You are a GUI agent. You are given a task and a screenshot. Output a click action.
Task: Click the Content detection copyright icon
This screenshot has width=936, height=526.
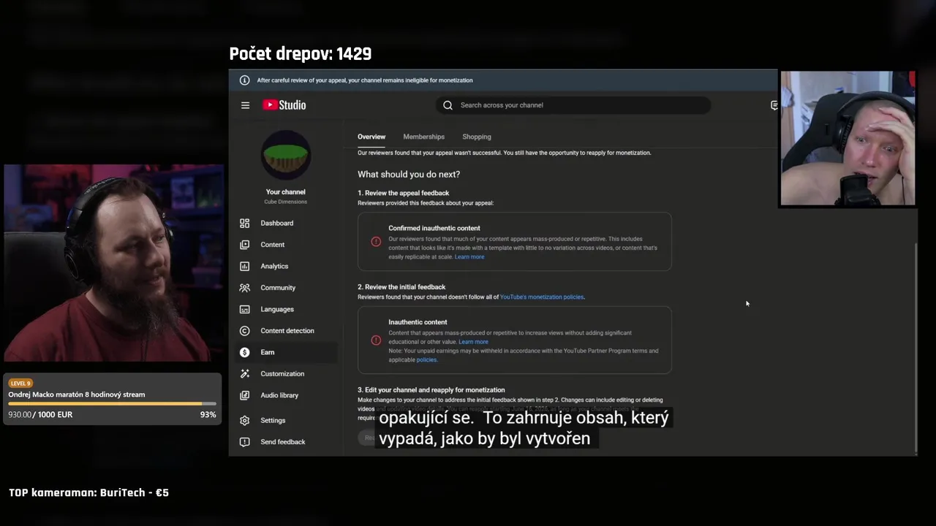point(244,331)
